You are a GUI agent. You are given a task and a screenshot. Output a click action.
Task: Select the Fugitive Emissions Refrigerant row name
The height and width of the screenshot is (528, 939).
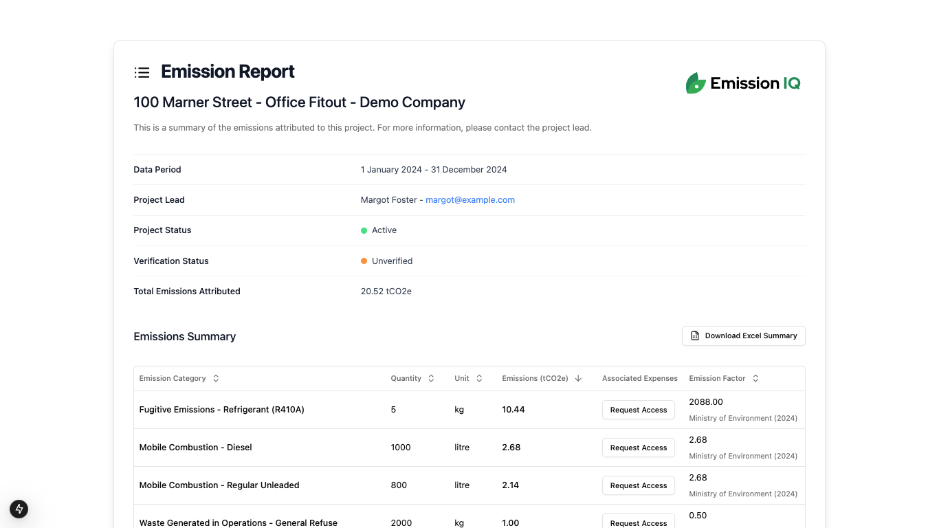click(221, 410)
